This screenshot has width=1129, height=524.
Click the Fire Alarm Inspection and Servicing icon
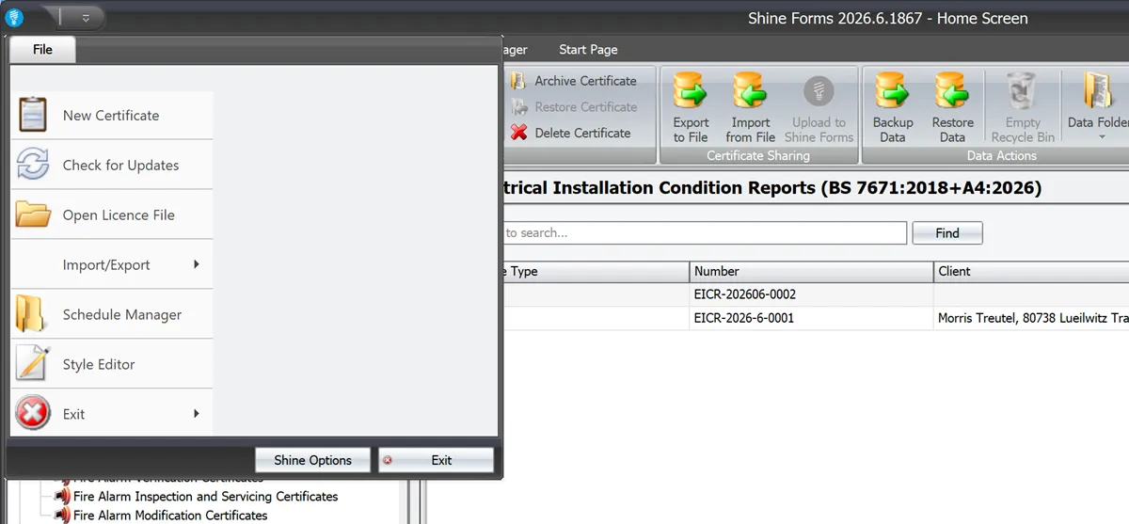[62, 496]
